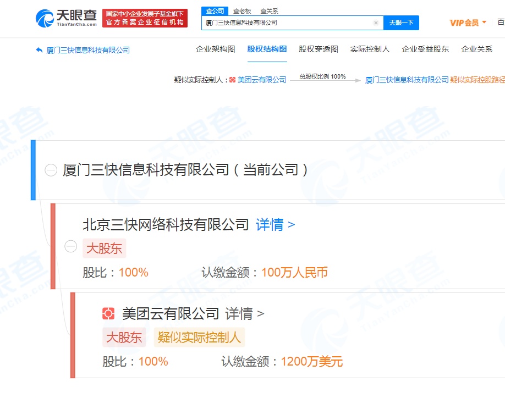The width and height of the screenshot is (505, 398).
Task: Select the 查老板 search tab
Action: tap(242, 11)
